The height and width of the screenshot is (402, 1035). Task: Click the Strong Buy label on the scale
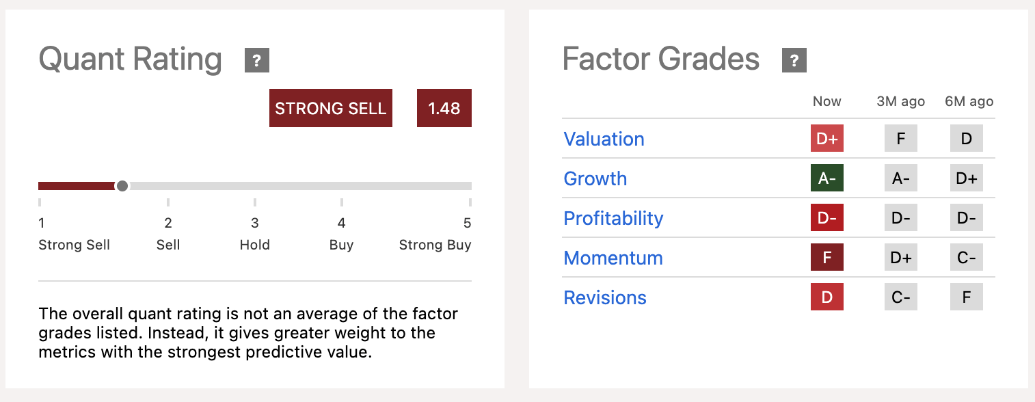[435, 245]
